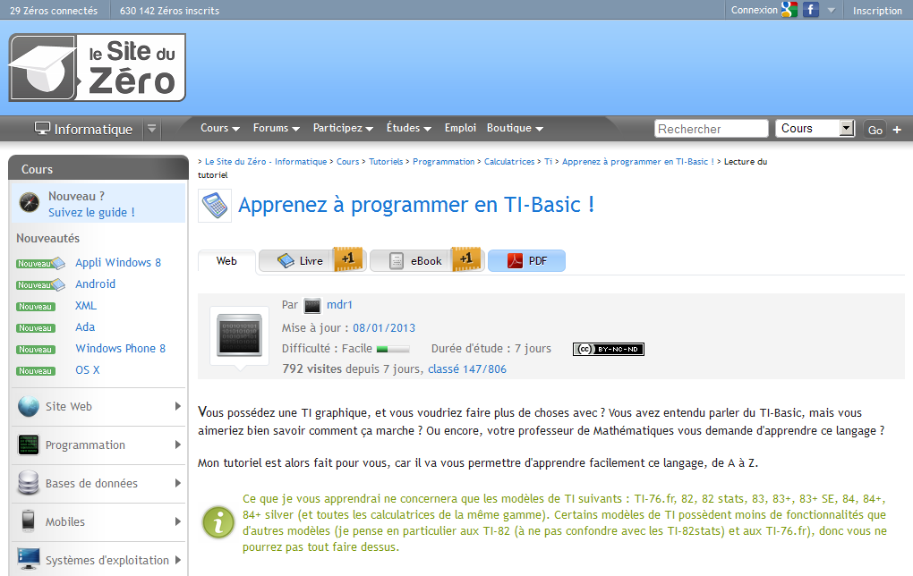Screen dimensions: 913x576
Task: Open the Participez navigation menu
Action: point(343,128)
